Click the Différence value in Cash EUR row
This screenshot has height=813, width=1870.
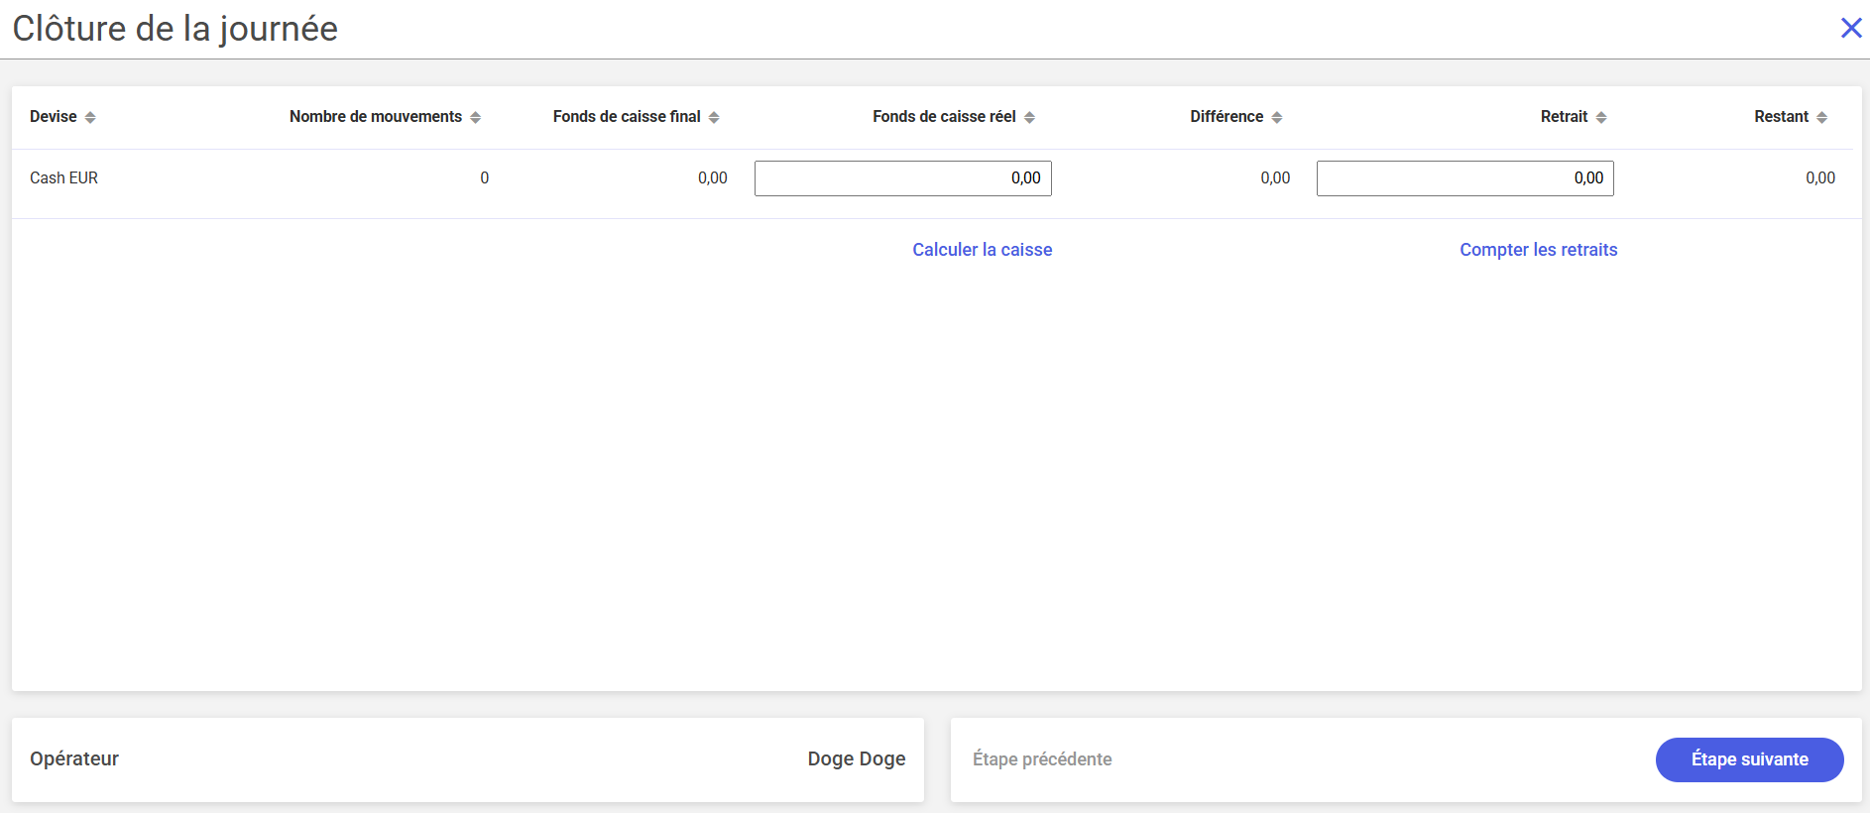(x=1275, y=178)
